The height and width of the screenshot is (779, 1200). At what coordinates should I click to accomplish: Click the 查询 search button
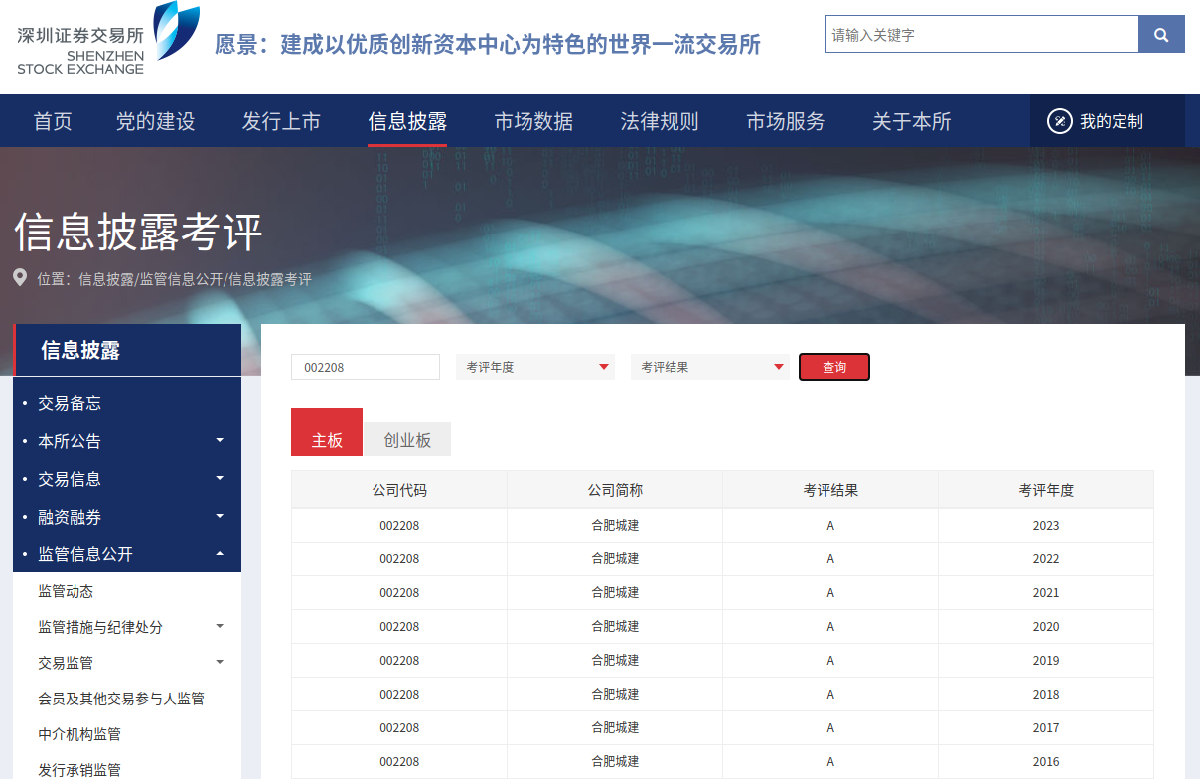[x=833, y=367]
